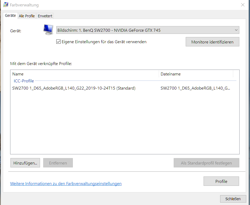
Task: Click the Entfernen button
Action: pos(58,163)
